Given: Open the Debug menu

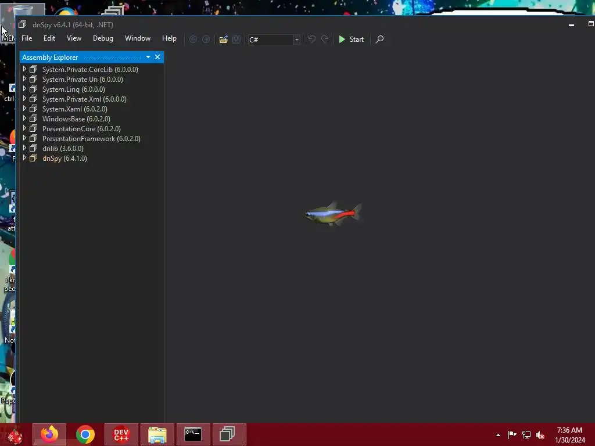Looking at the screenshot, I should pos(103,38).
